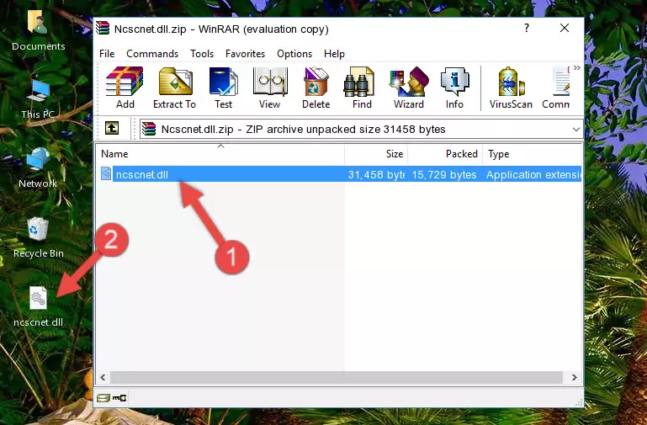Select the Documents desktop icon
The height and width of the screenshot is (425, 647).
point(39,30)
